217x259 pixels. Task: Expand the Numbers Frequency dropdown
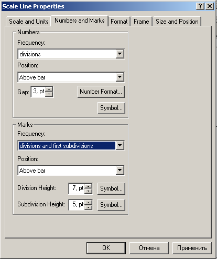click(120, 54)
